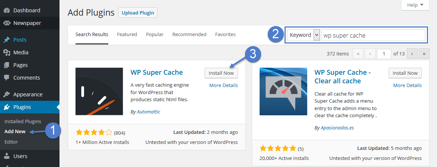Click the Appearance paintbrush icon

pyautogui.click(x=7, y=94)
